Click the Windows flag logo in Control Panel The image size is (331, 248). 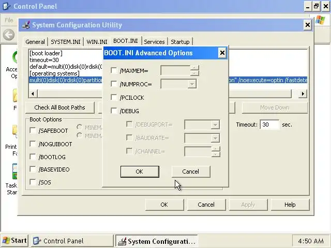(x=320, y=20)
